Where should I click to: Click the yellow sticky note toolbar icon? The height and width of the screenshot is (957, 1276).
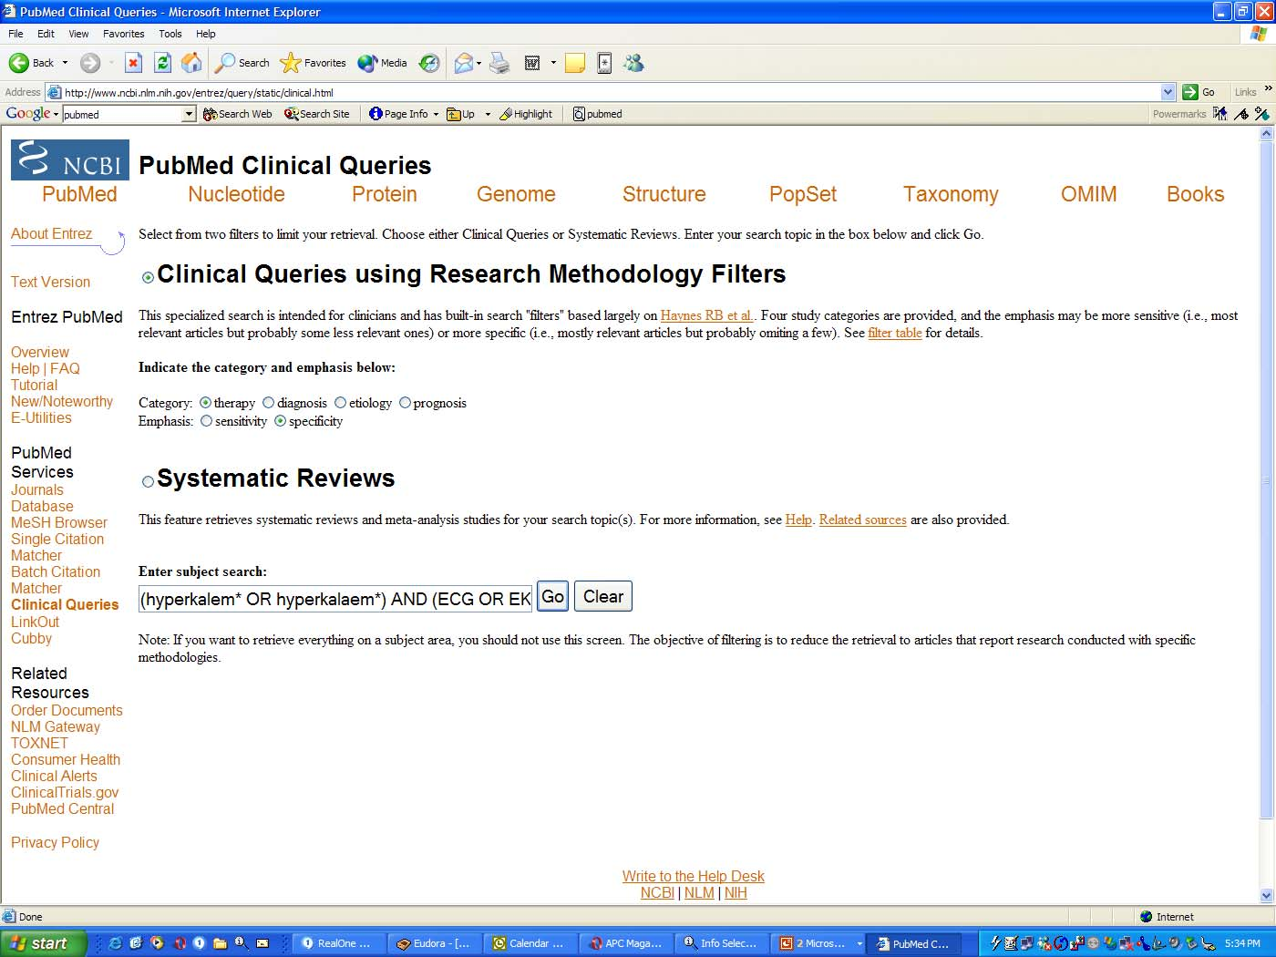pyautogui.click(x=575, y=63)
